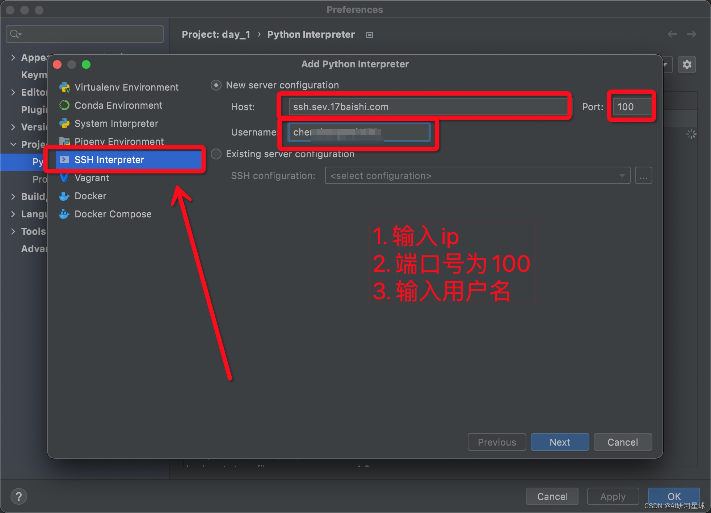The image size is (711, 513).
Task: Click the Docker whale icon
Action: coord(64,196)
